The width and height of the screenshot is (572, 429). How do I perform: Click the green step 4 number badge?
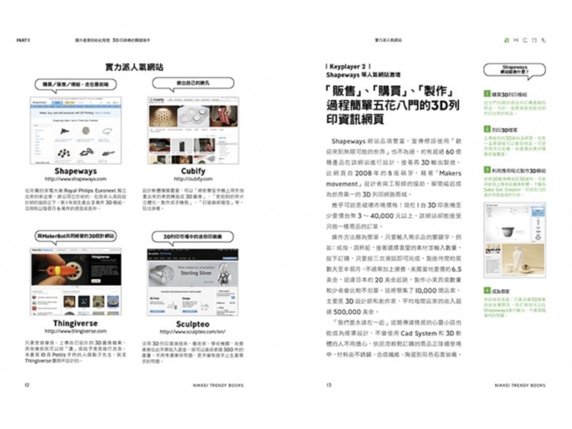pyautogui.click(x=487, y=290)
